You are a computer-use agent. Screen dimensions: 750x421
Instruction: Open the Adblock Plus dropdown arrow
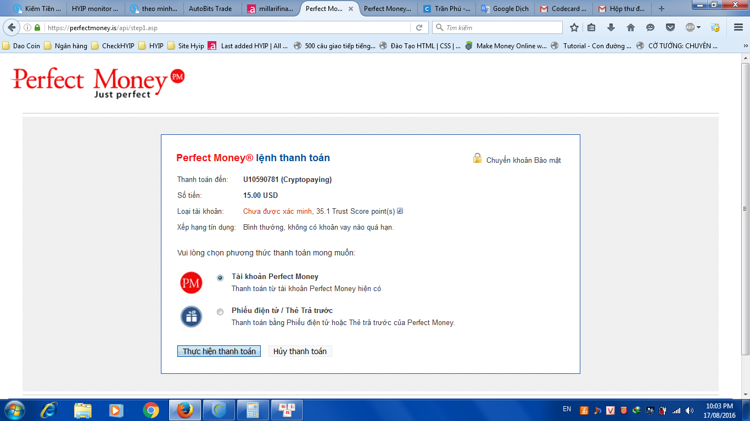[x=699, y=27]
